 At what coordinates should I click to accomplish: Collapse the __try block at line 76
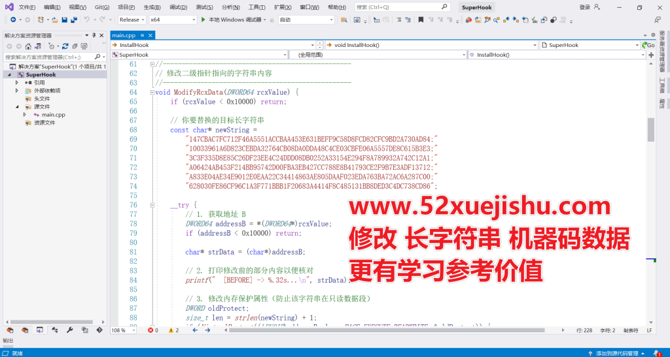(x=152, y=205)
